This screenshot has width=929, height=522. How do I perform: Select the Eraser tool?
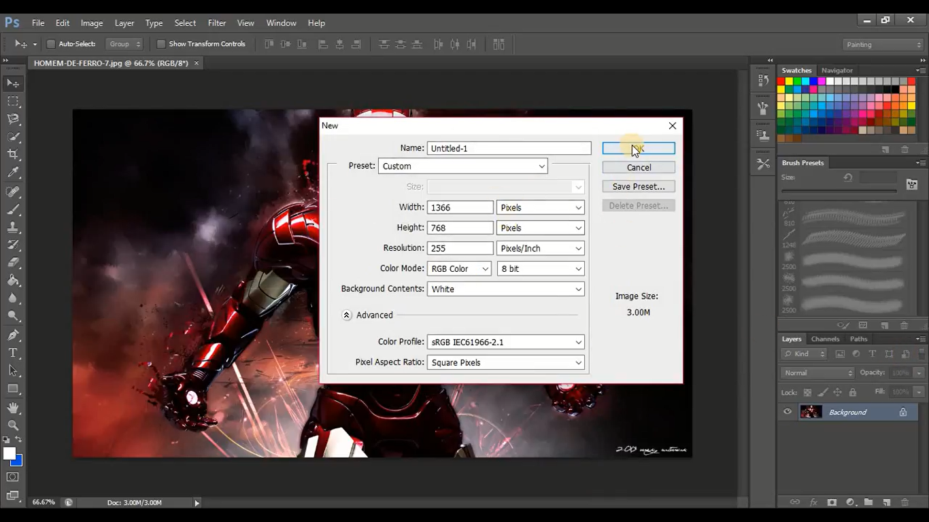click(x=14, y=262)
